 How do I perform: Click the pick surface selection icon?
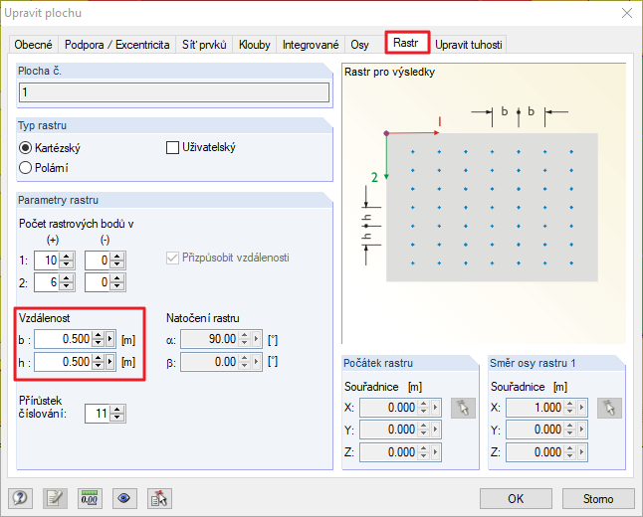click(159, 498)
